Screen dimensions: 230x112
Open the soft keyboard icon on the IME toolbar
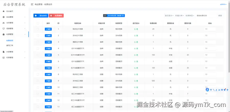pyautogui.click(x=222, y=90)
